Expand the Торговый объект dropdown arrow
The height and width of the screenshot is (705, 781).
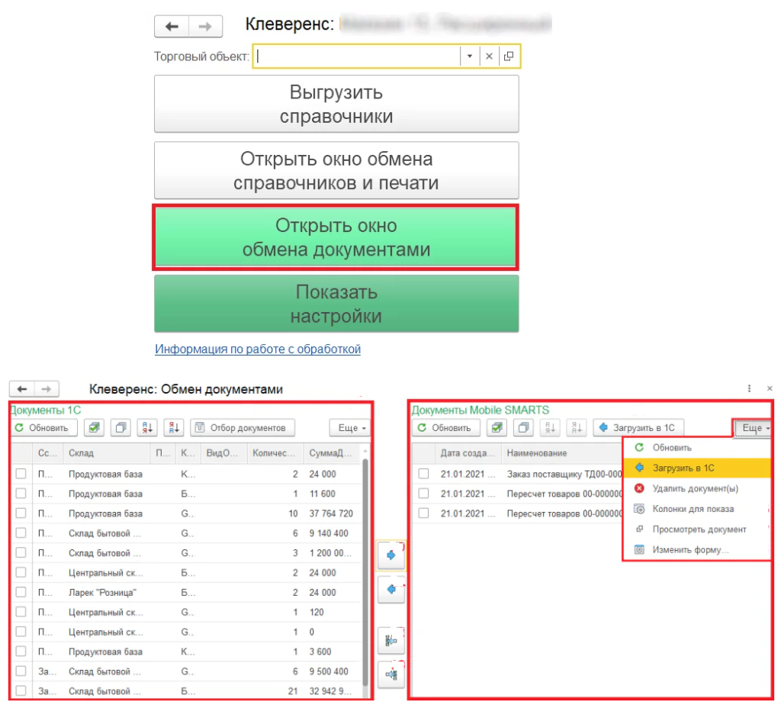469,56
